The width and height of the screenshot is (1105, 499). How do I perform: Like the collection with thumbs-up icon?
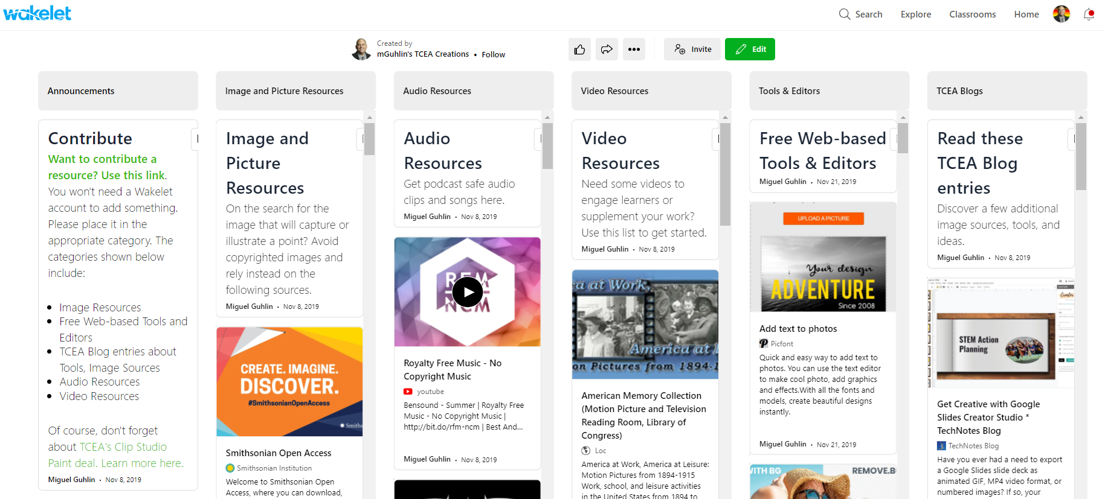[x=579, y=49]
